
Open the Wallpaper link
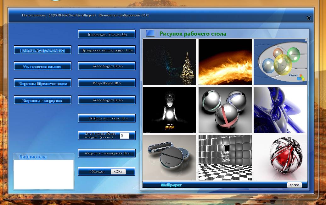[x=171, y=185]
